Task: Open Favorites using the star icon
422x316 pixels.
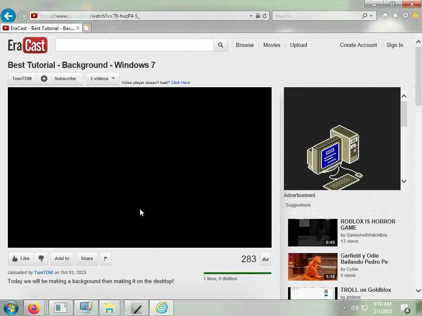Action: [395, 16]
